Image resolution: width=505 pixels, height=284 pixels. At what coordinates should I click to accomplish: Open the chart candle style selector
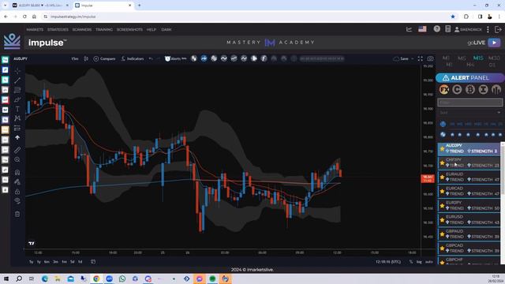(86, 58)
